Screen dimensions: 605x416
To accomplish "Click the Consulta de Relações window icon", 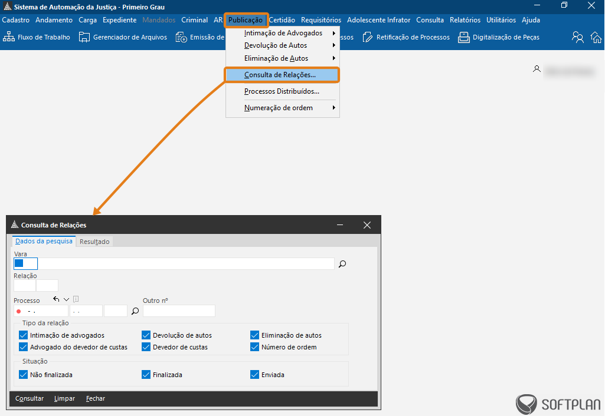I will click(x=15, y=224).
